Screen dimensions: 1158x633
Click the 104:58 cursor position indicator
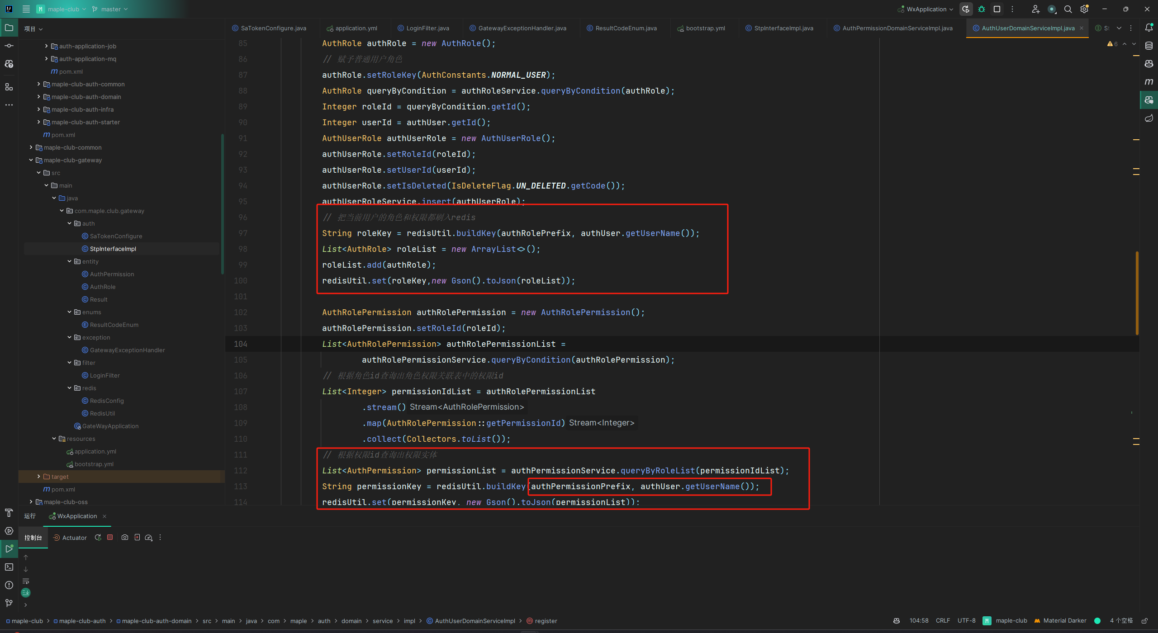coord(919,621)
